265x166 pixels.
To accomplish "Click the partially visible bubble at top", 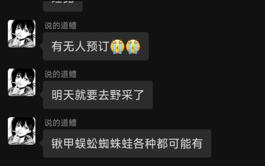I will 63,6.
